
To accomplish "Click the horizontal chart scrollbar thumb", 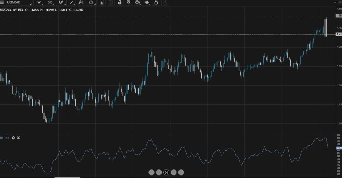I will click(x=68, y=177).
